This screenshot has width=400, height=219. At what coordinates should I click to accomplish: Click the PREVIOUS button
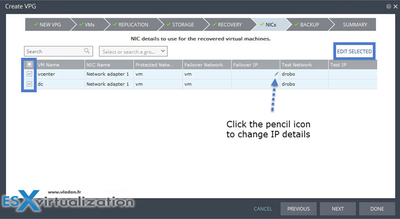[298, 209]
